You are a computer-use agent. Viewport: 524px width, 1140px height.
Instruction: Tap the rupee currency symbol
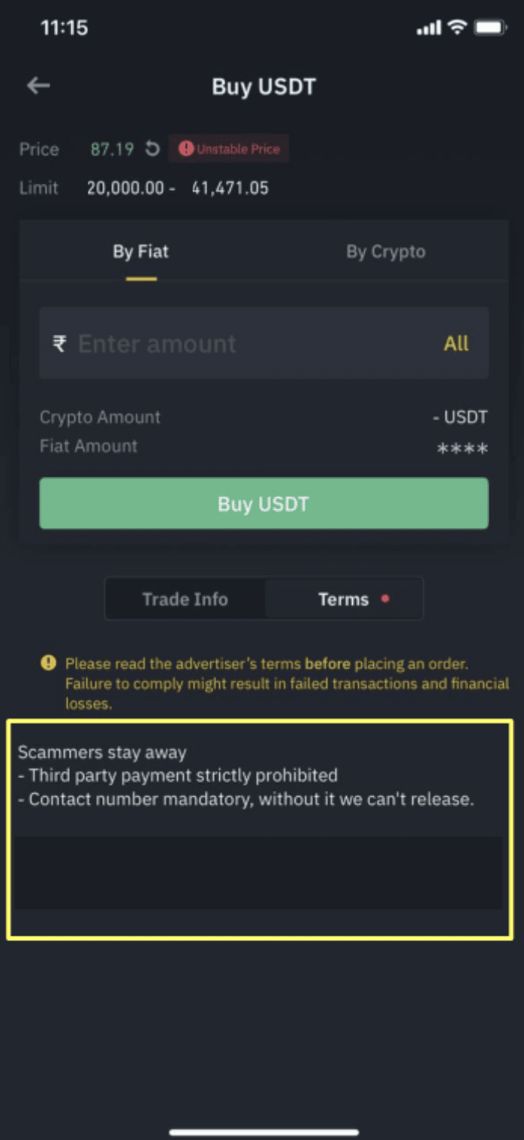coord(59,344)
